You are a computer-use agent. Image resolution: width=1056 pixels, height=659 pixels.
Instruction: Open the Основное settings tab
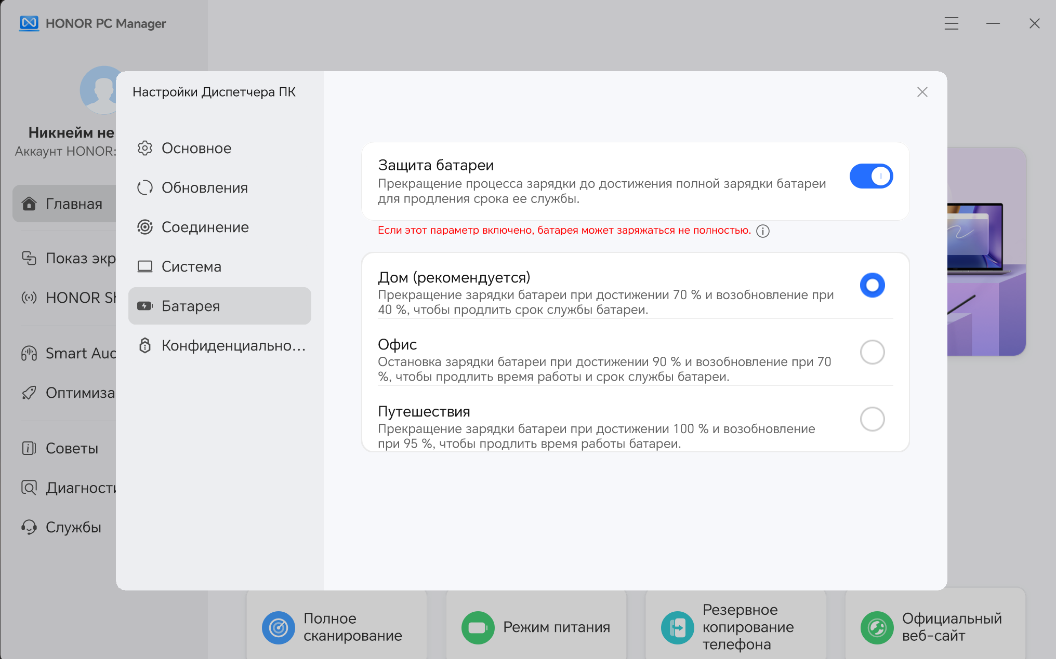click(196, 148)
